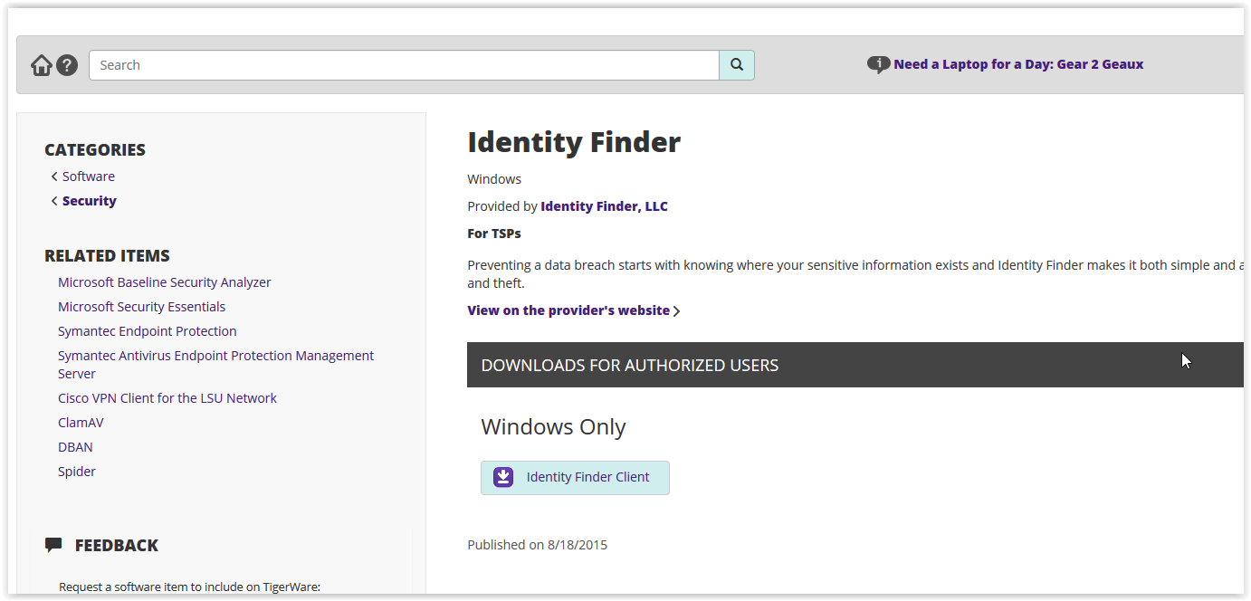Select the Security category

coord(89,201)
